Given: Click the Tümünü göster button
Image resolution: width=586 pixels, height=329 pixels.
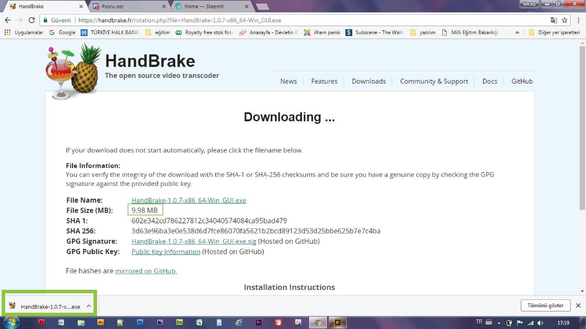Looking at the screenshot, I should 545,305.
